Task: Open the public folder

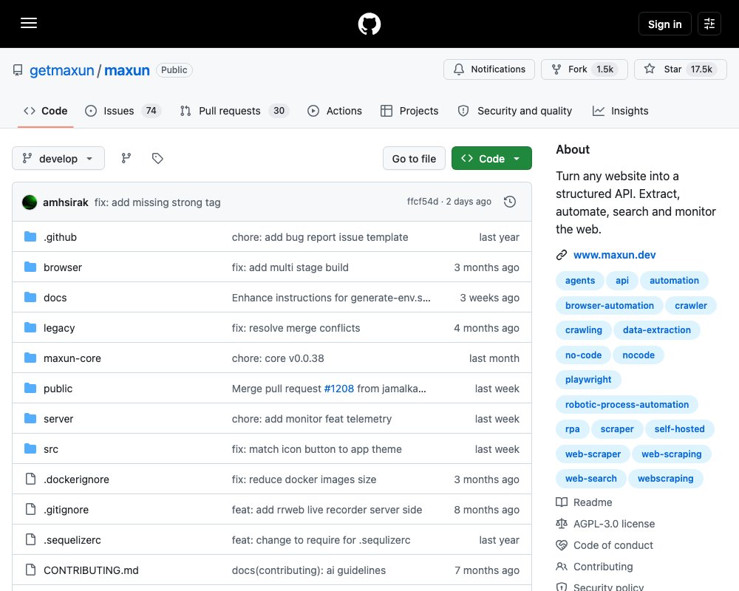Action: (x=58, y=389)
